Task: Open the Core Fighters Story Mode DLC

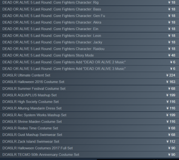Action: [89, 55]
